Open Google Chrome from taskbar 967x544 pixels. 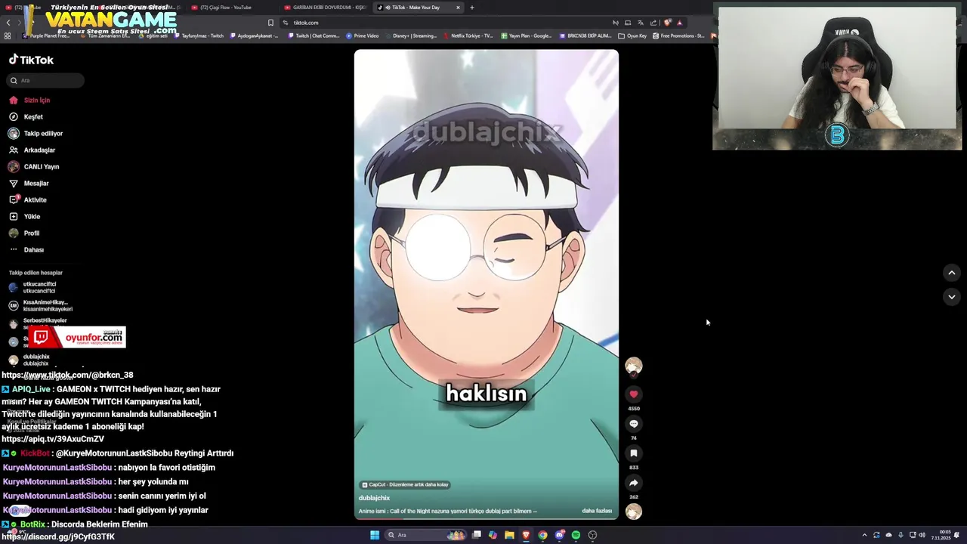coord(542,535)
